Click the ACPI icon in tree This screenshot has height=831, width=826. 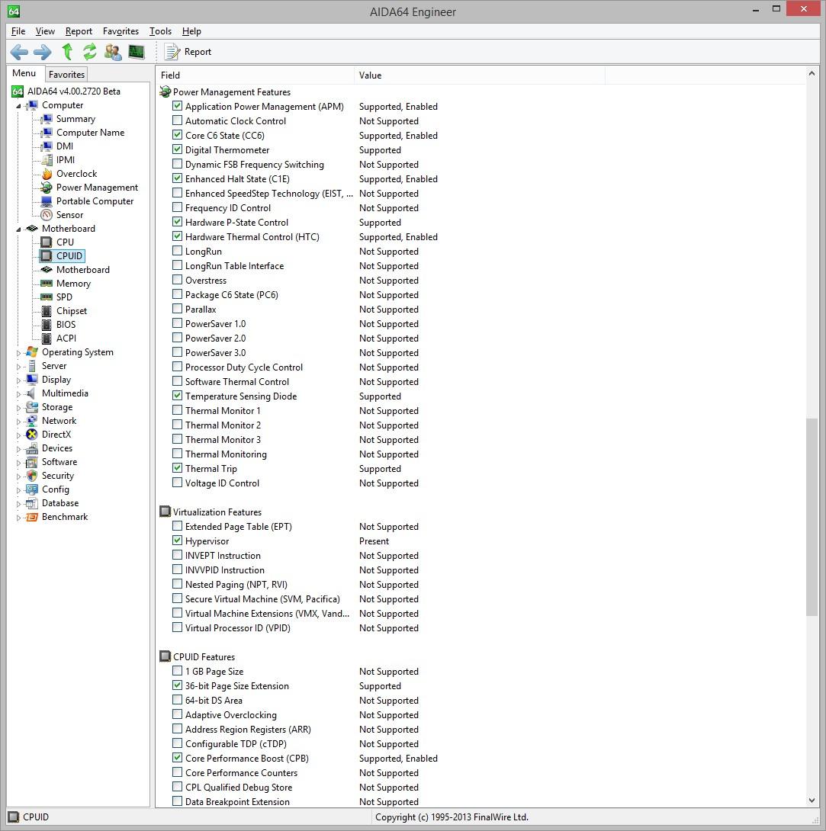(x=47, y=338)
